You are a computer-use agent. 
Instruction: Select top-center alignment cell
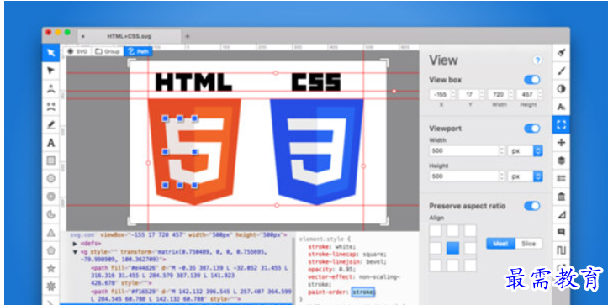tap(452, 231)
